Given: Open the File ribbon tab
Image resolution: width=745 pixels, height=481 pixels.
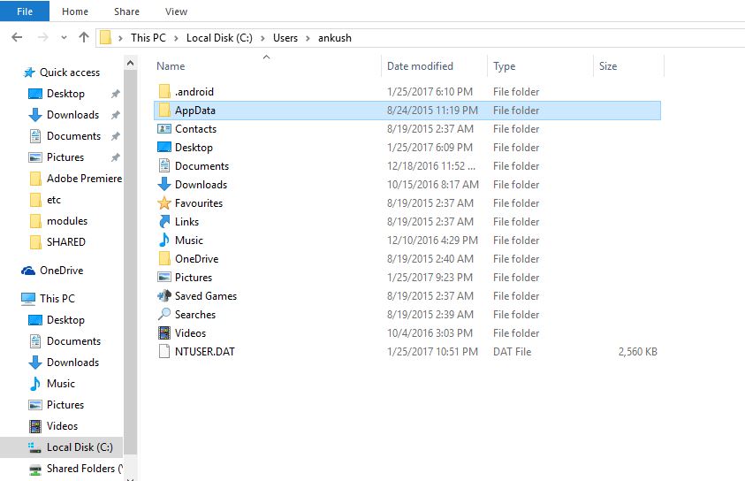Looking at the screenshot, I should (25, 11).
